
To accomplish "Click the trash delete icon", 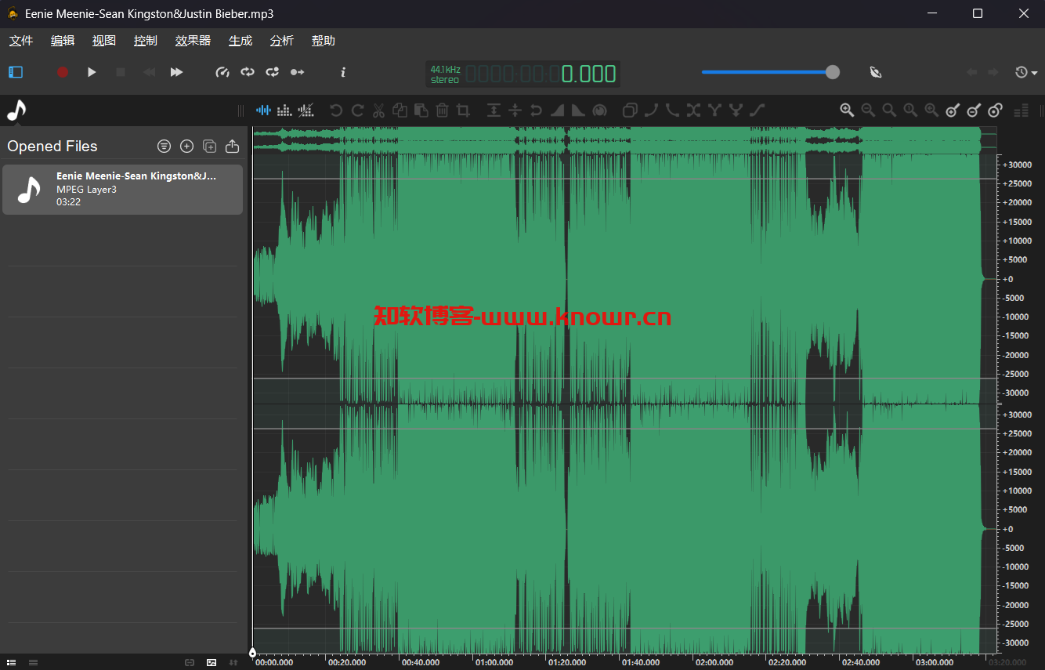I will [x=442, y=110].
